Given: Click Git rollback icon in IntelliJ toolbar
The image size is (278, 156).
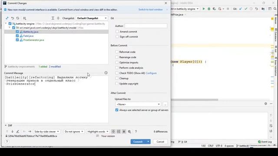Looking at the screenshot, I should point(256,9).
